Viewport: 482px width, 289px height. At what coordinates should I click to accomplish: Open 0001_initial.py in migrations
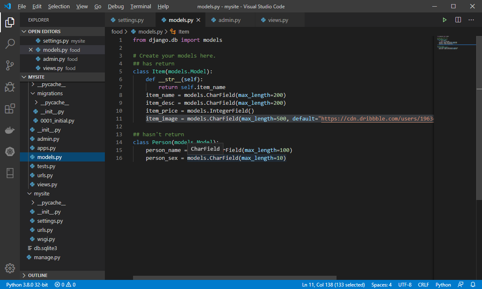(x=57, y=121)
